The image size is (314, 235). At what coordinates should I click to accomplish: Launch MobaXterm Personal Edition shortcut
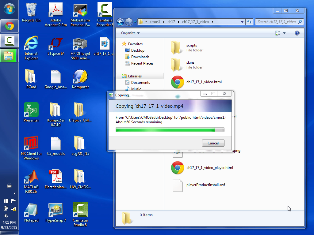click(80, 15)
